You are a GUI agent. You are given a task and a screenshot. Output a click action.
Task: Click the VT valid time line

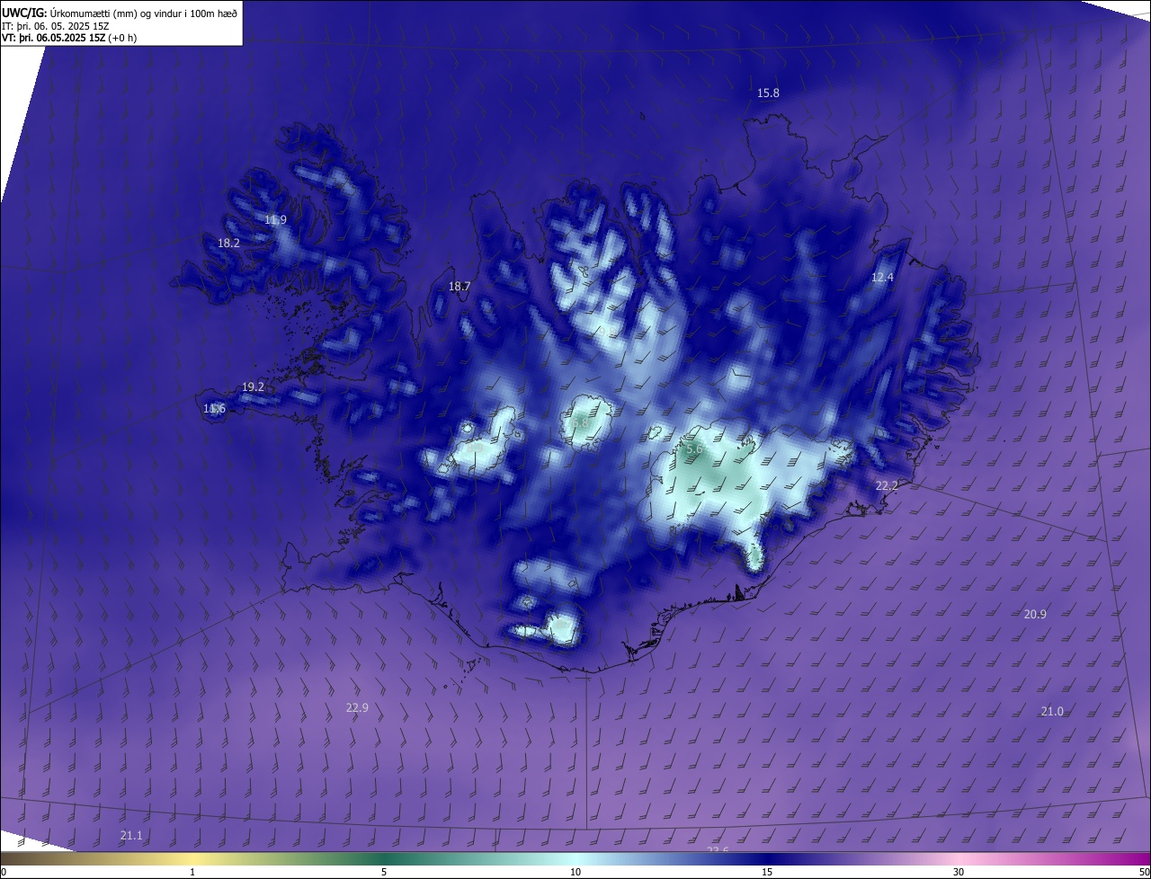(x=69, y=38)
